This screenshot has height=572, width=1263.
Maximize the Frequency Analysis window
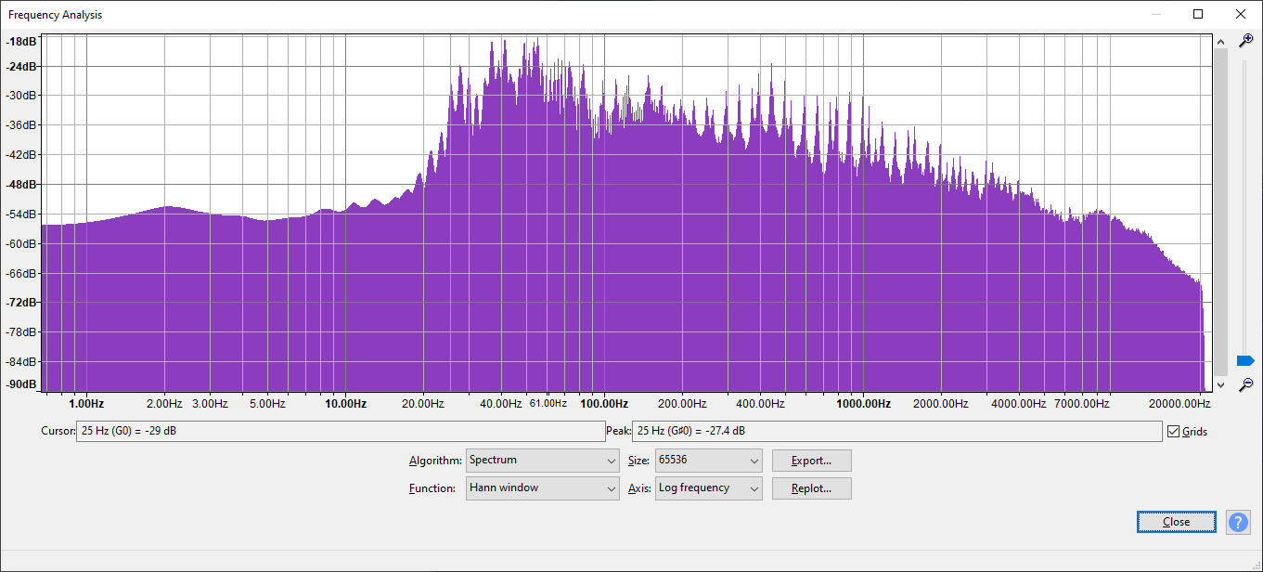pos(1198,14)
